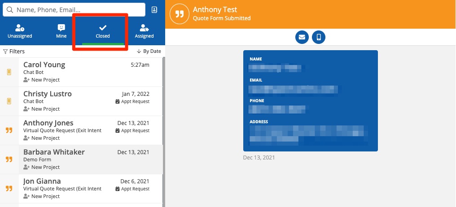Open the Assigned tab
Viewport: 456px width, 207px height.
(x=144, y=31)
